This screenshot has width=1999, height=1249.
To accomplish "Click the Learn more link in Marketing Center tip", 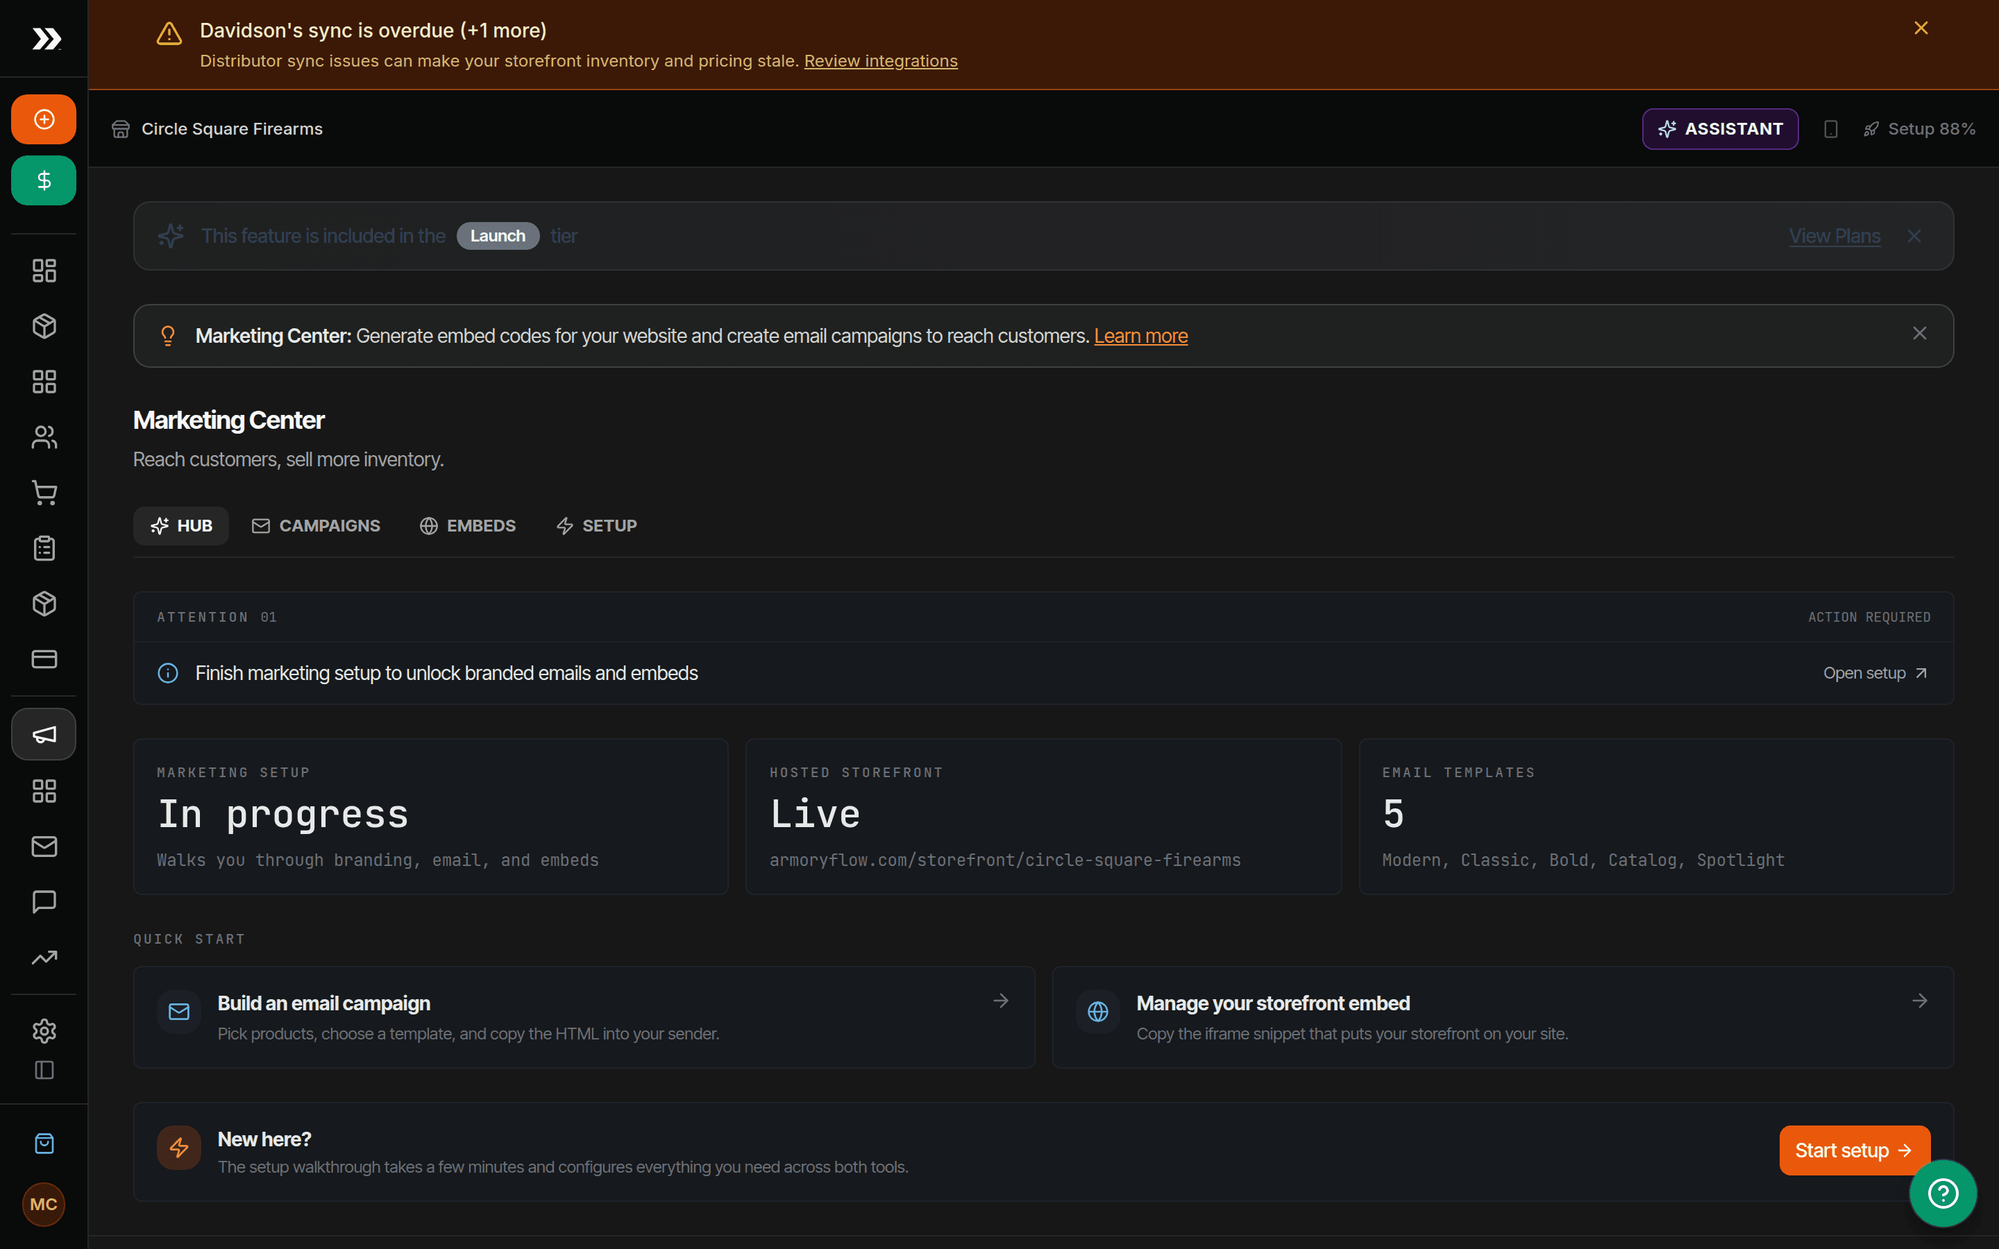I will [x=1141, y=337].
